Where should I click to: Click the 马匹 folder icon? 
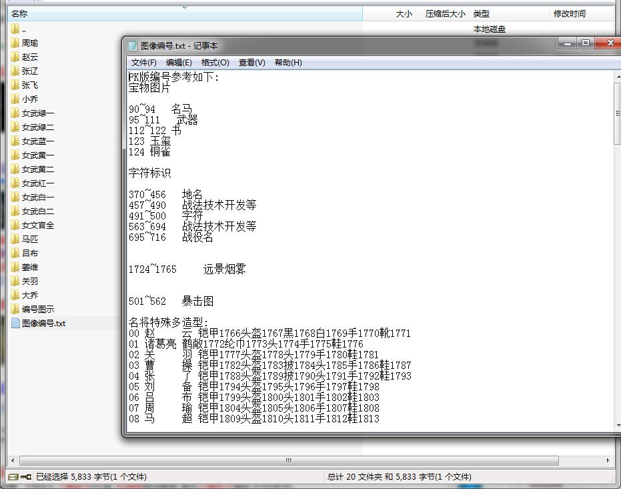[15, 239]
